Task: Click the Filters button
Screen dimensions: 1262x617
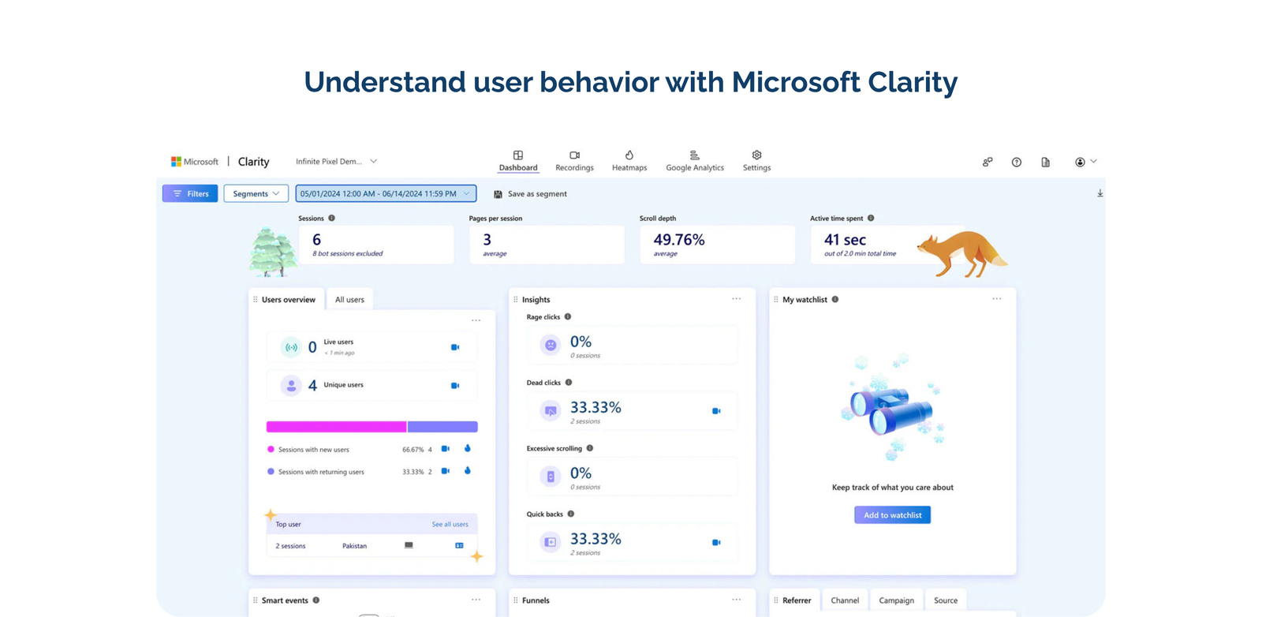Action: (190, 193)
